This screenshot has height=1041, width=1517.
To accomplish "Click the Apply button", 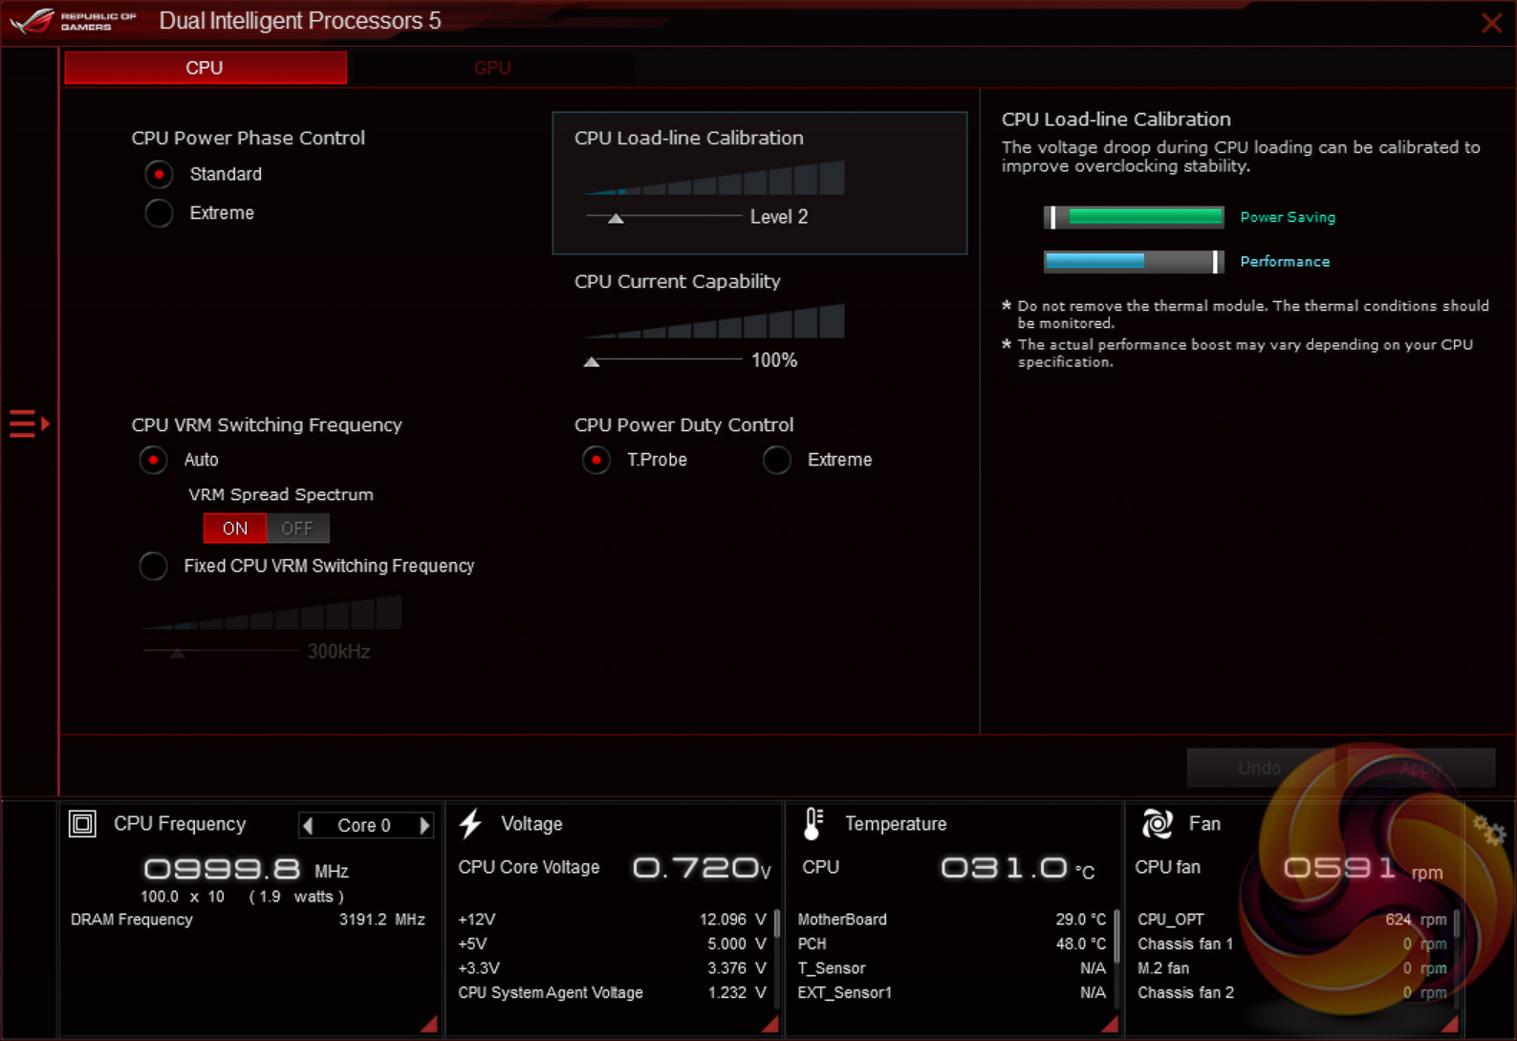I will [1420, 768].
